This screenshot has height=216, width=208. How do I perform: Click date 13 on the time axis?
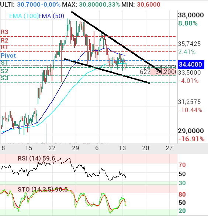coord(122,148)
